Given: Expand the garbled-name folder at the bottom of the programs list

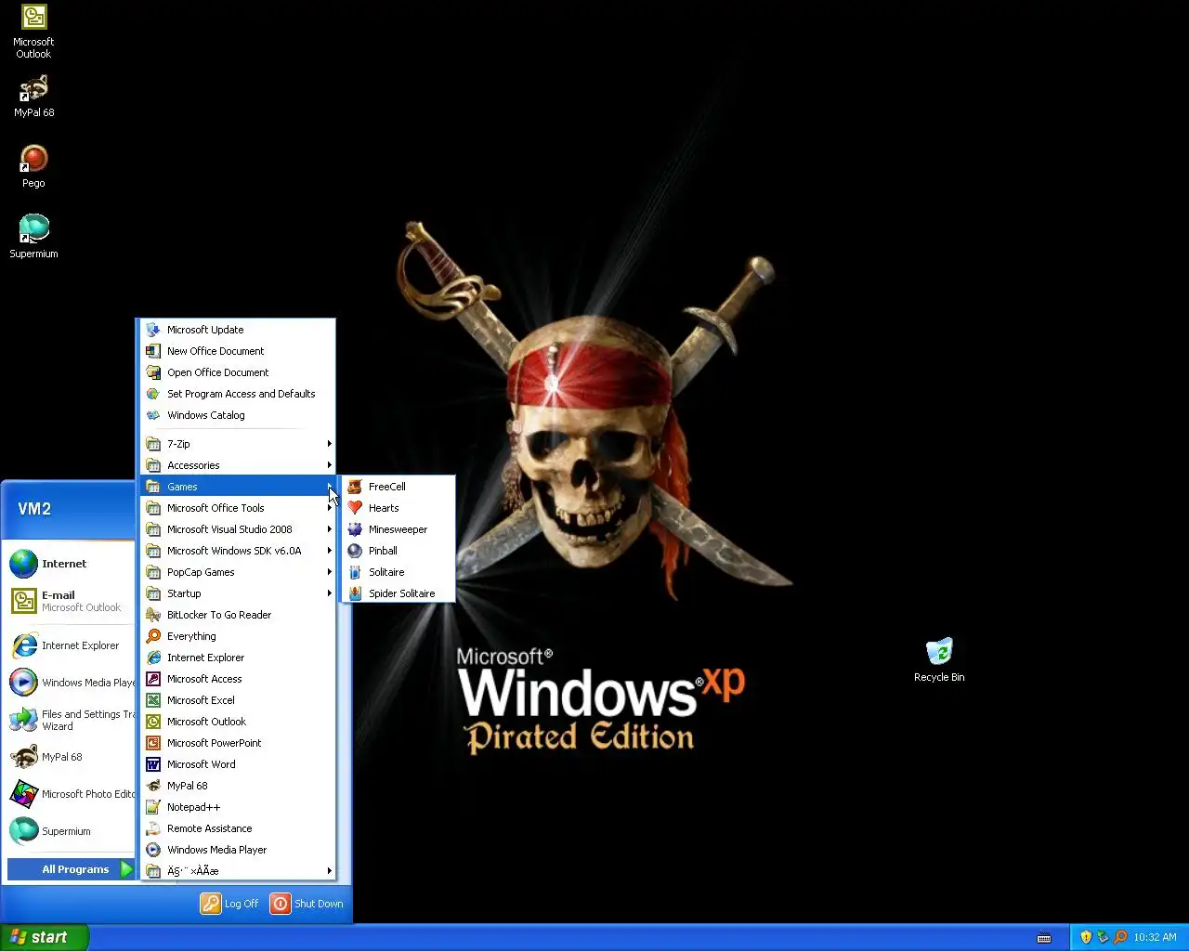Looking at the screenshot, I should tap(238, 871).
